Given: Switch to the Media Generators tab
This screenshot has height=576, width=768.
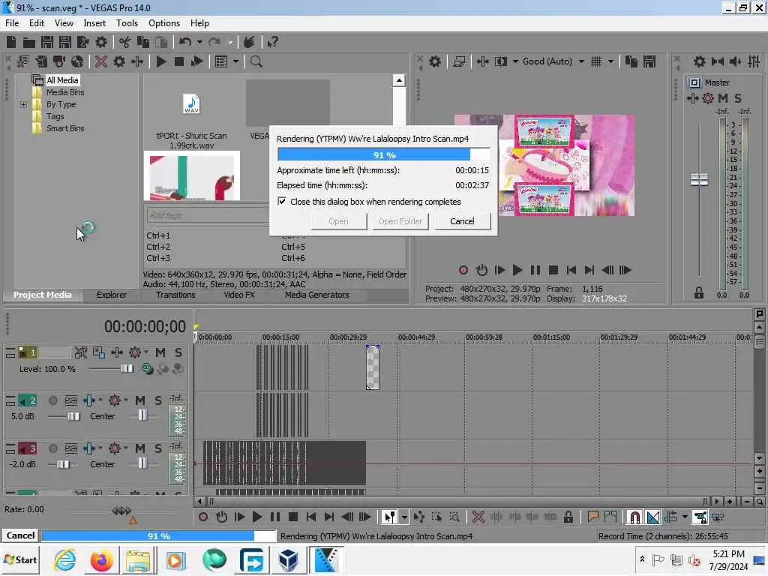Looking at the screenshot, I should (x=317, y=295).
